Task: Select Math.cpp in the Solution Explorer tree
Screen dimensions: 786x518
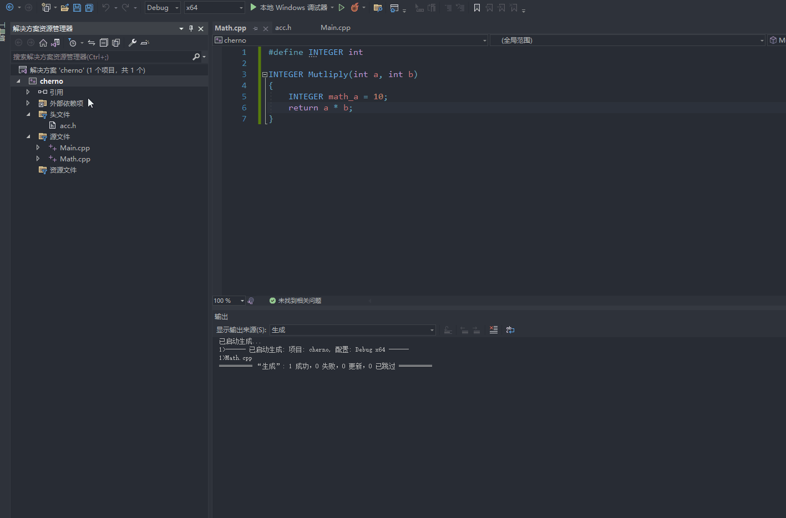Action: point(75,159)
